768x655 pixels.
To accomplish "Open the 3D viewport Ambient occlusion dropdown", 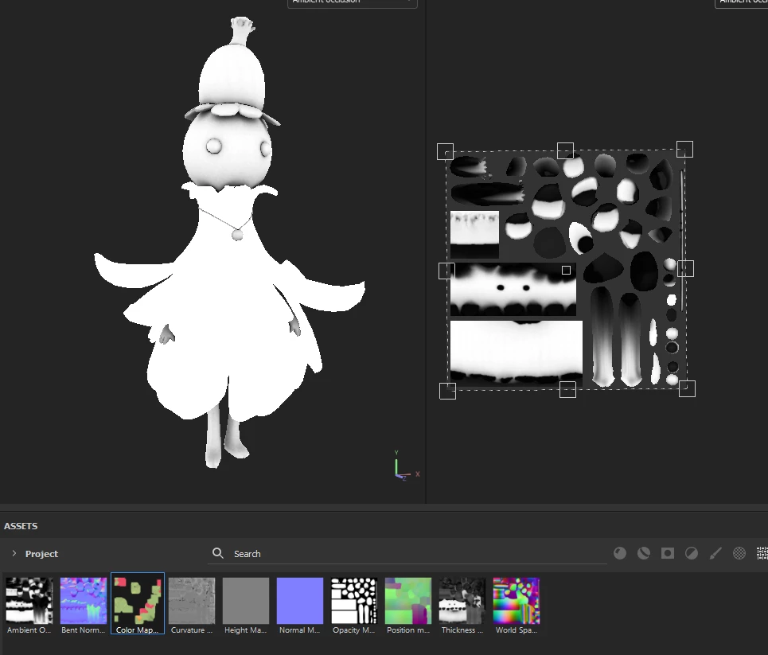I will [352, 3].
